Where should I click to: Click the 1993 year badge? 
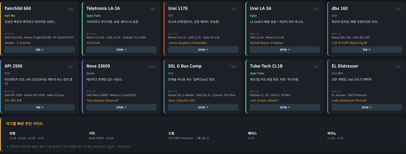(x=398, y=67)
